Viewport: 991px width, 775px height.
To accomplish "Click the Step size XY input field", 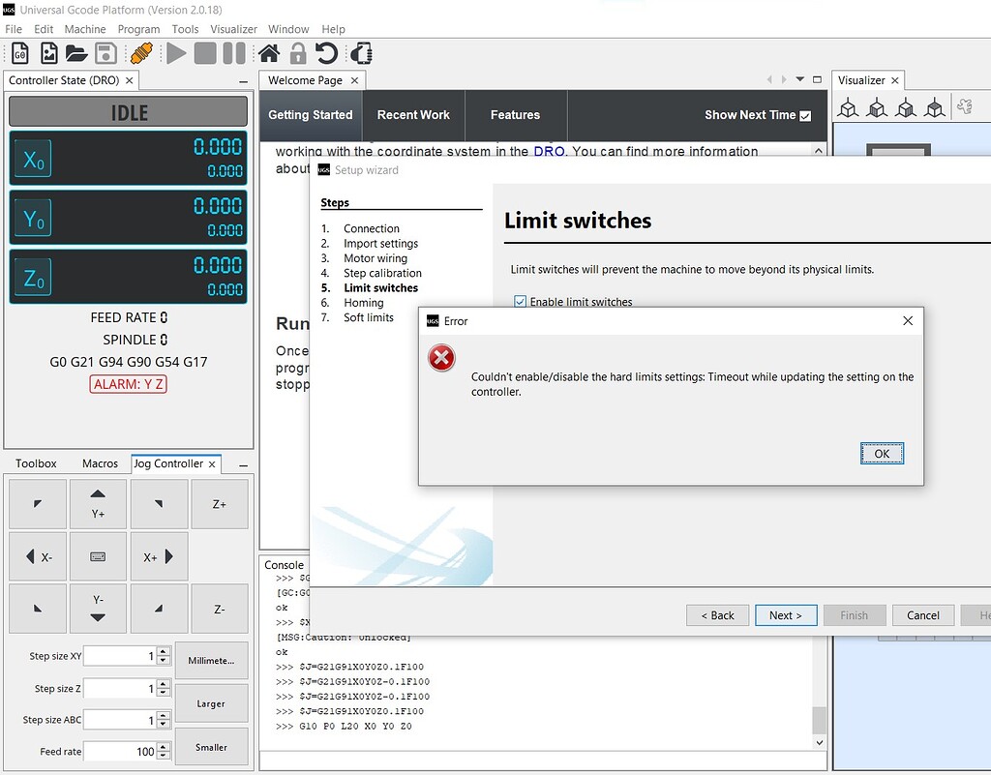I will (x=119, y=656).
